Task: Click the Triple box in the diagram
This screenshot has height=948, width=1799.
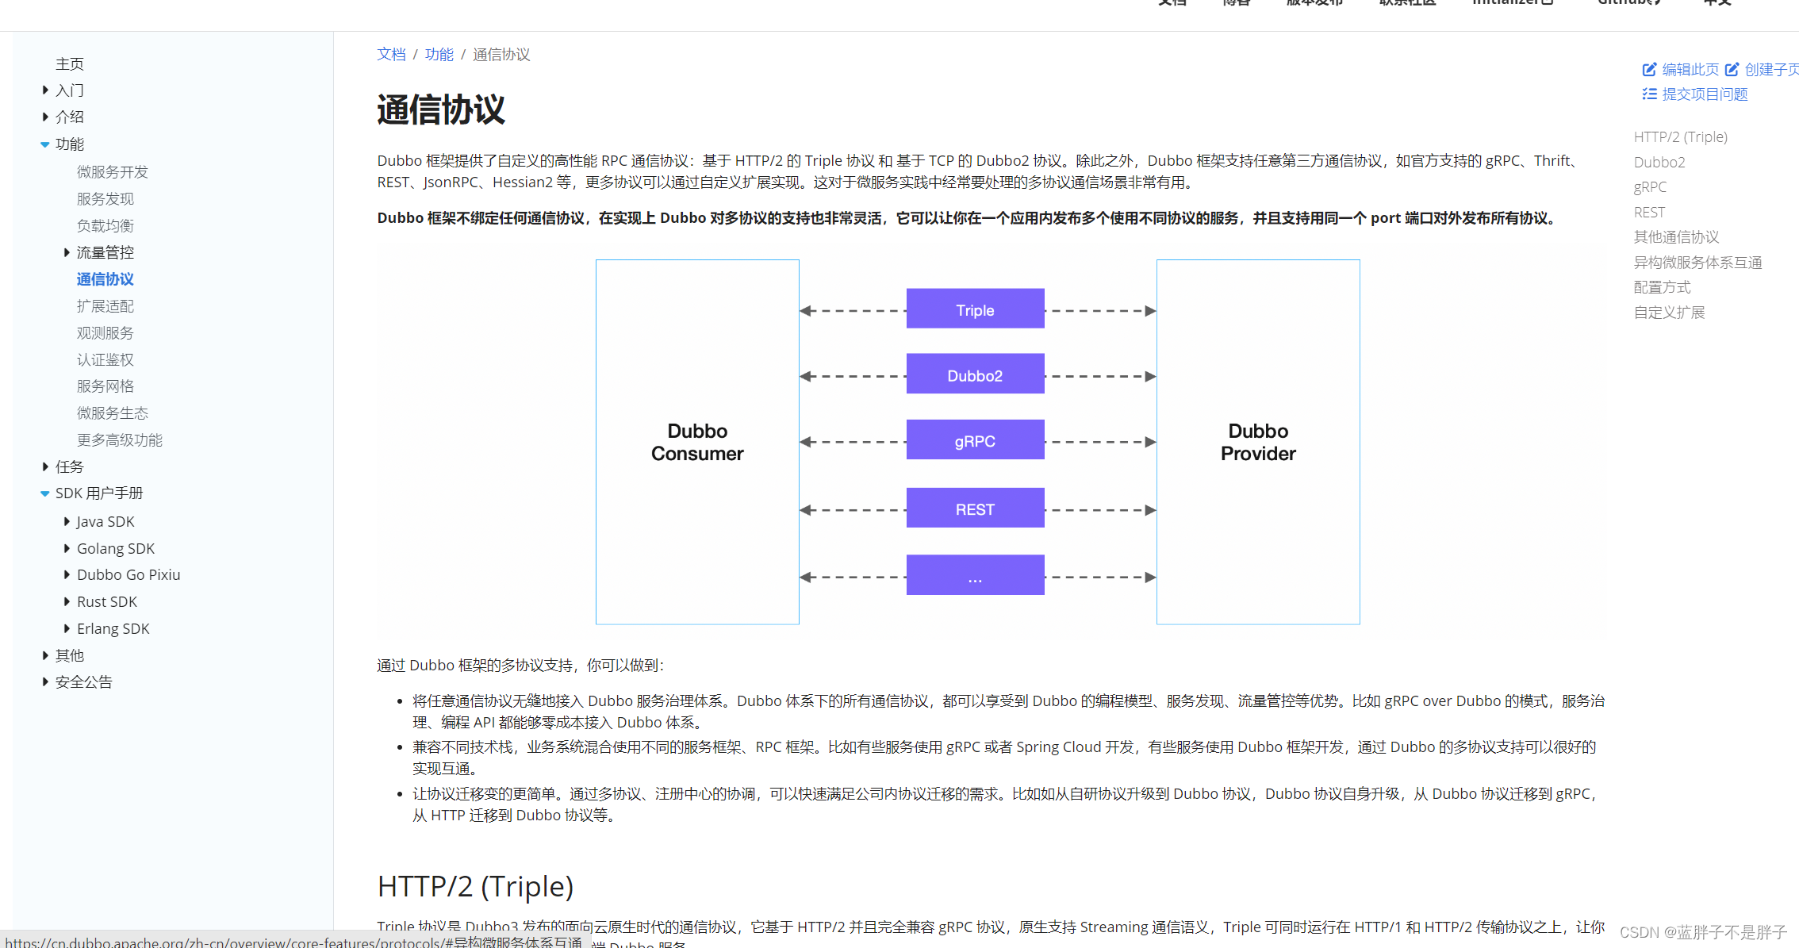Action: [x=975, y=309]
